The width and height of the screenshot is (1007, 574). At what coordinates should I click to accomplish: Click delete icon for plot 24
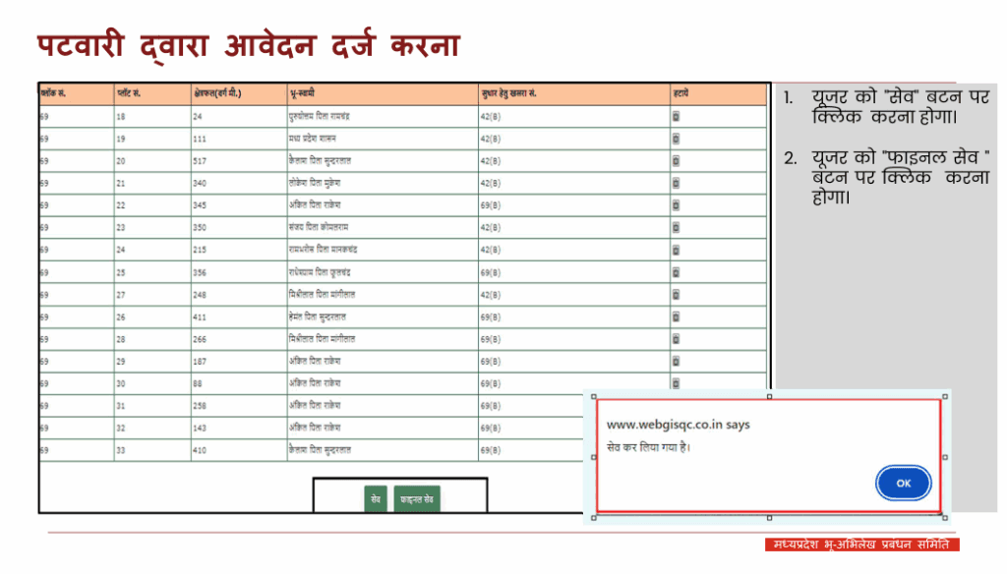point(676,250)
